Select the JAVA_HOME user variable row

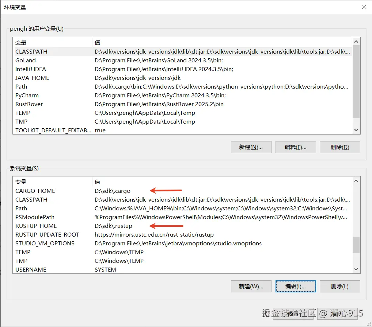32,78
